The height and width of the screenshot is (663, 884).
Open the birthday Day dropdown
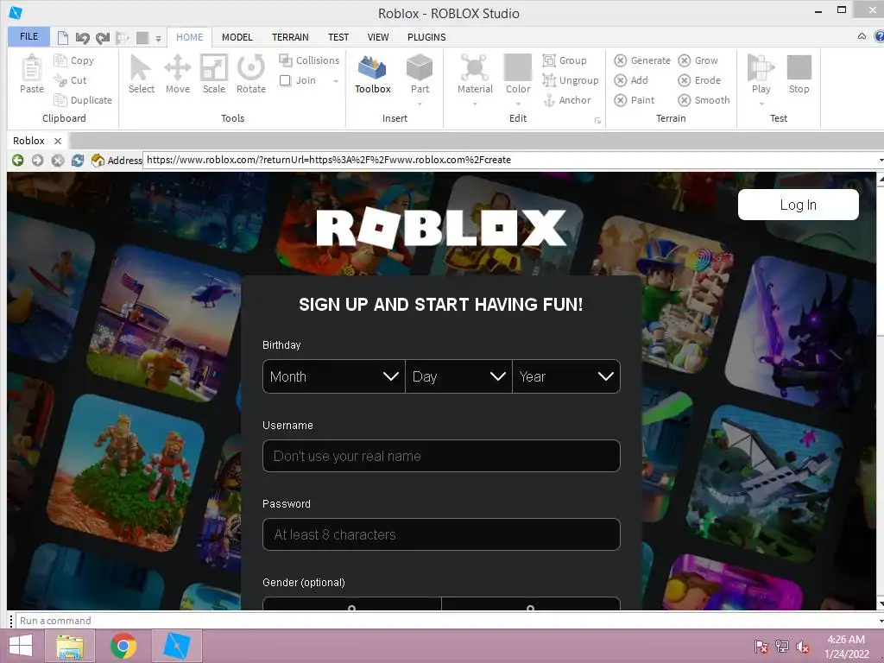click(x=458, y=376)
